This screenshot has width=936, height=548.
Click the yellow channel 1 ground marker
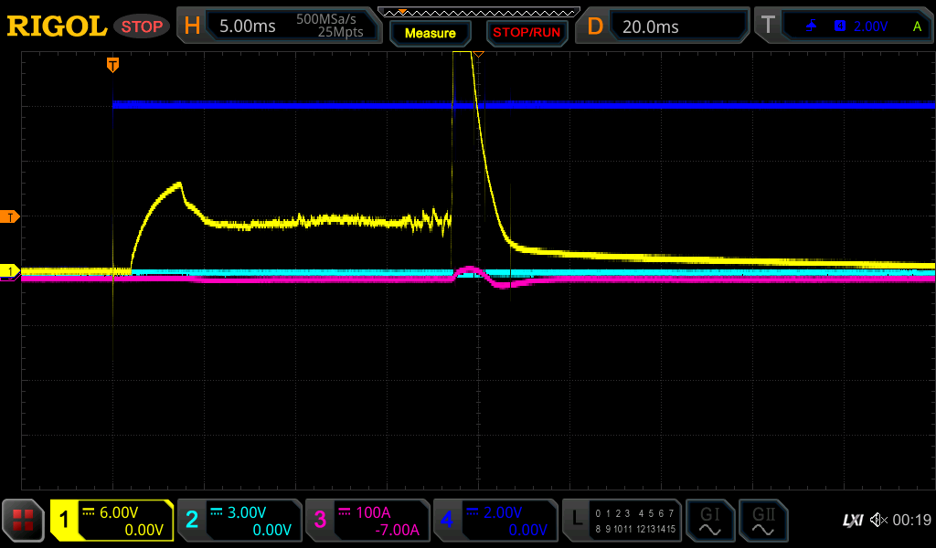[11, 271]
